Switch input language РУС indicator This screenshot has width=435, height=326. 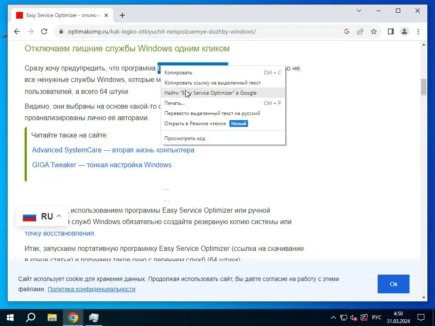point(377,318)
